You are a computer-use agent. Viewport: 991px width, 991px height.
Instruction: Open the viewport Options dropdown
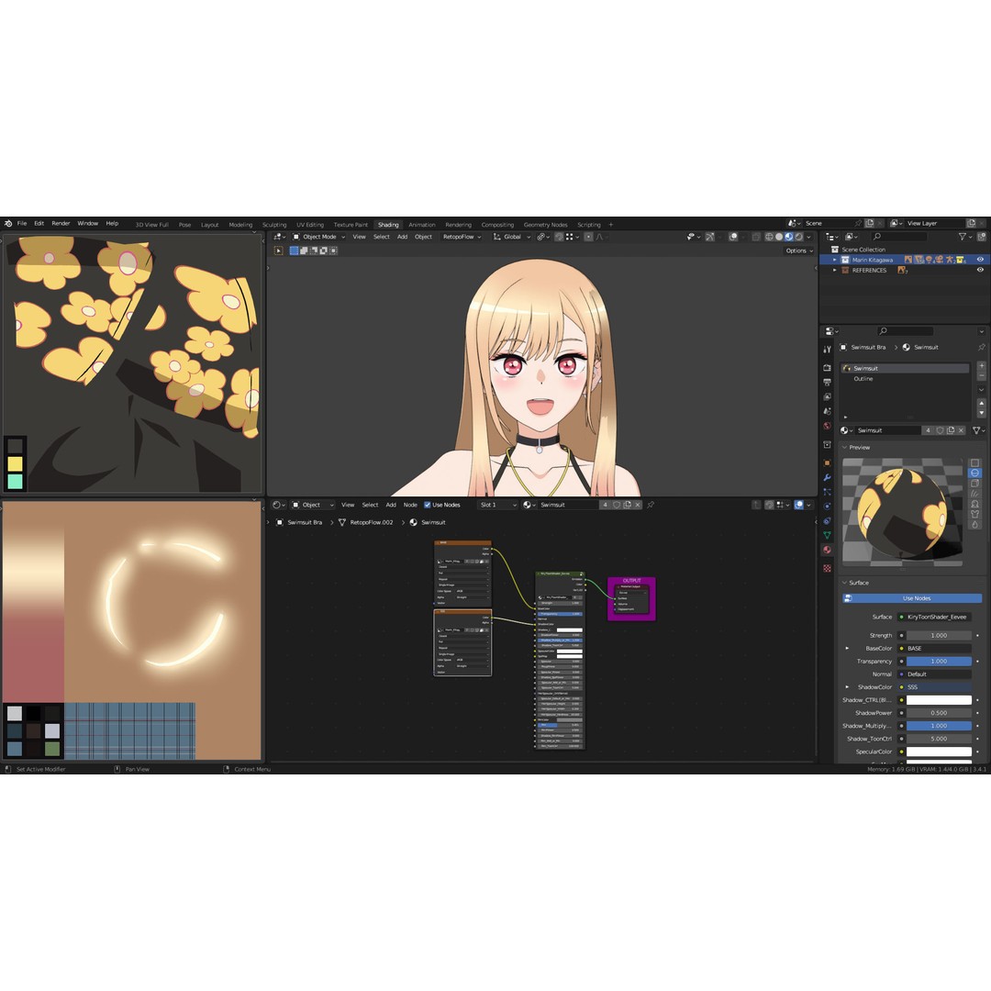coord(799,251)
